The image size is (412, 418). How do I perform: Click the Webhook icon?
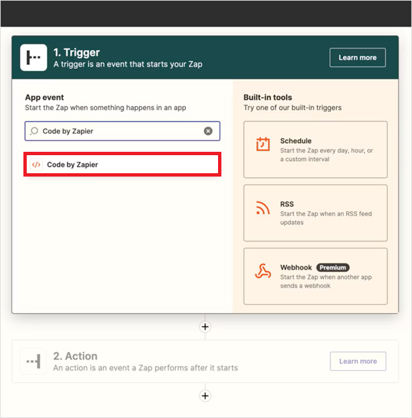tap(263, 271)
